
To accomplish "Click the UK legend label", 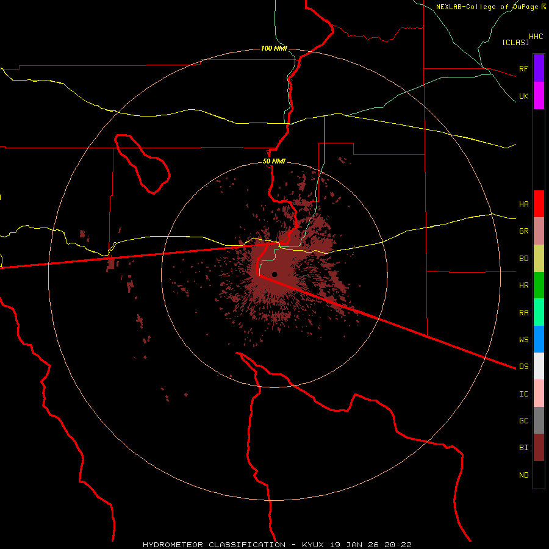I will coord(523,96).
